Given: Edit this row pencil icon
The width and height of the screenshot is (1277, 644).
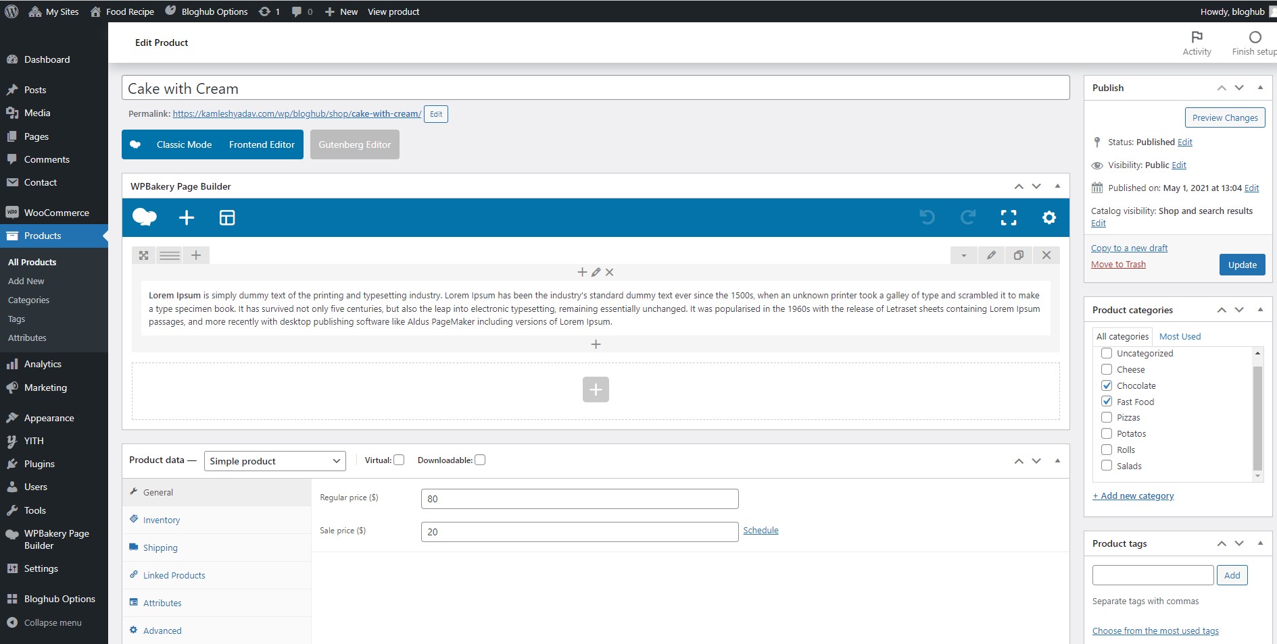Looking at the screenshot, I should coord(991,255).
